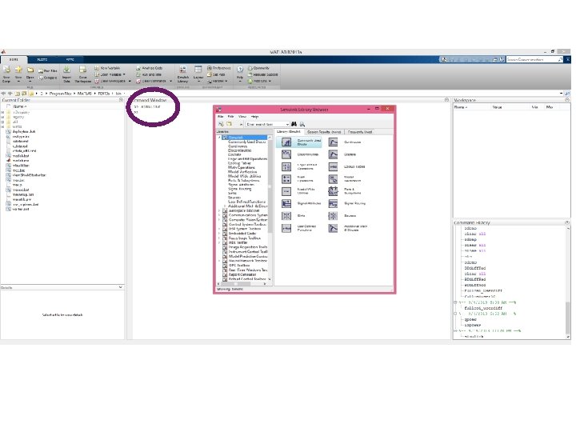Click the Save Workspace icon
The width and height of the screenshot is (576, 432).
(x=82, y=70)
